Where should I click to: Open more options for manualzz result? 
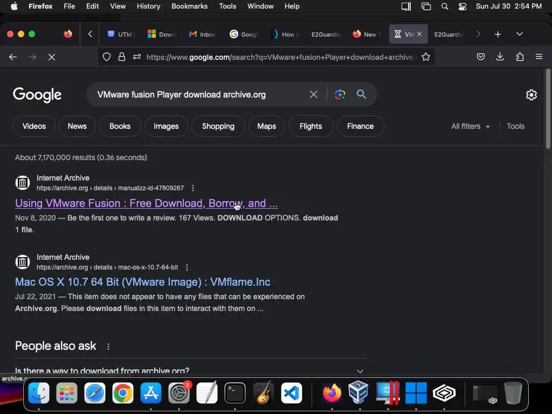[x=193, y=188]
